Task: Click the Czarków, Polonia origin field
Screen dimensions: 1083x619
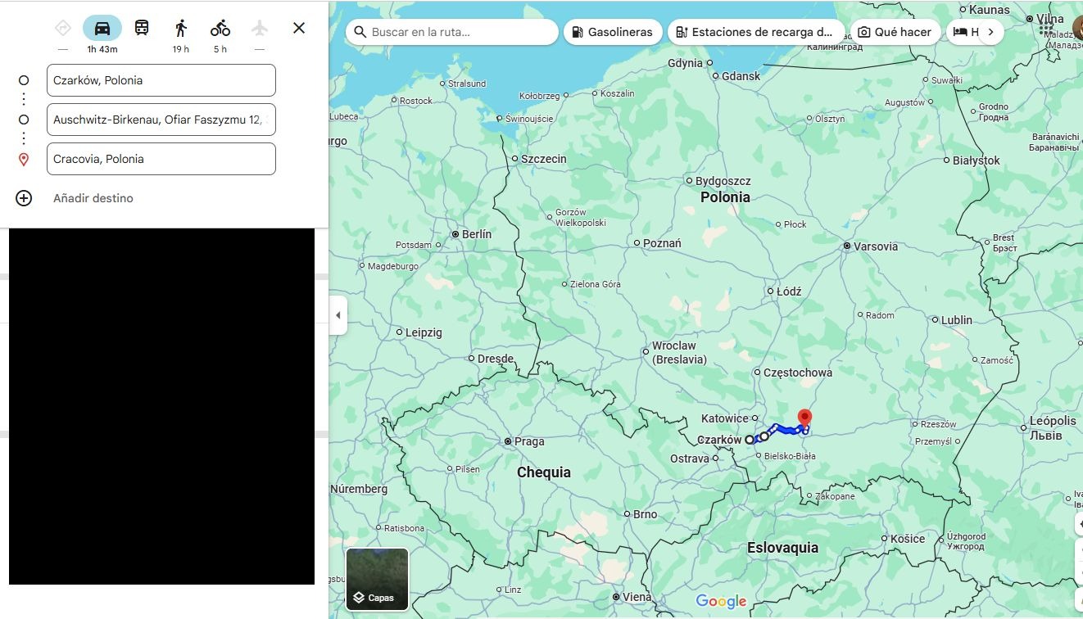Action: click(161, 80)
